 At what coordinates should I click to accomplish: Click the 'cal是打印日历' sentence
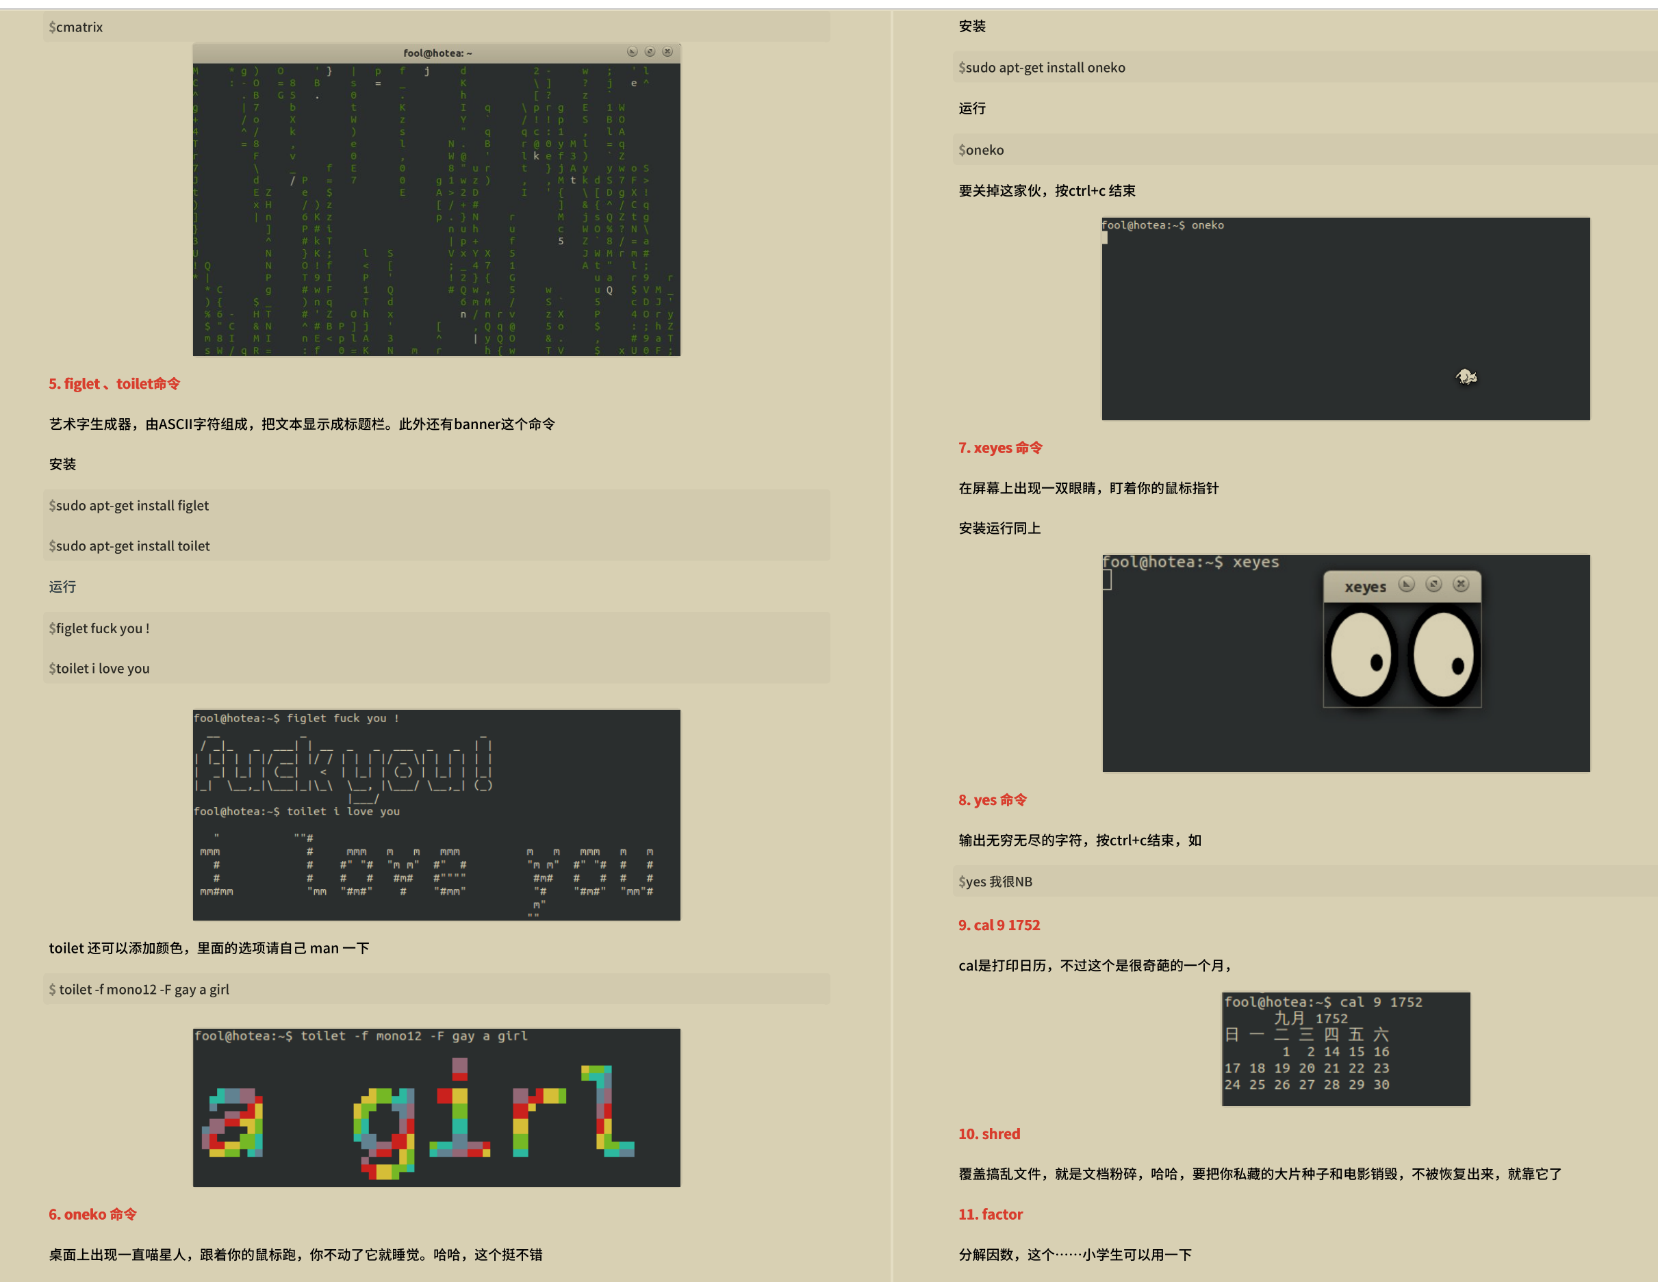pos(1095,964)
